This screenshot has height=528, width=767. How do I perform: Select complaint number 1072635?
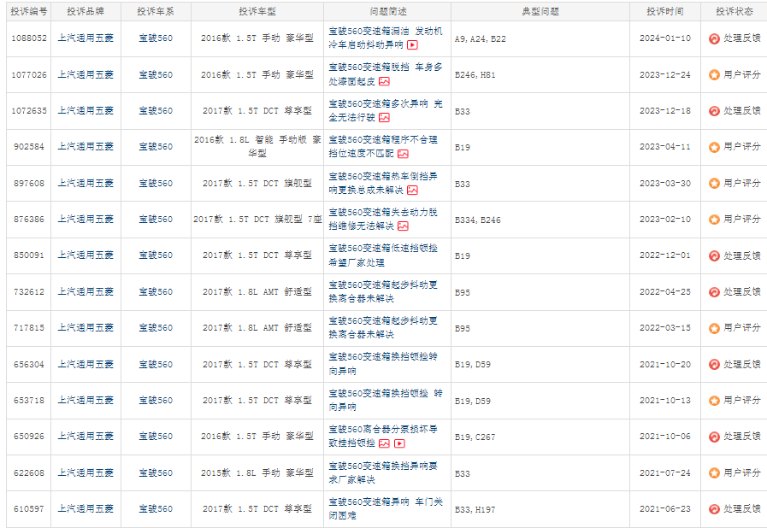(29, 111)
